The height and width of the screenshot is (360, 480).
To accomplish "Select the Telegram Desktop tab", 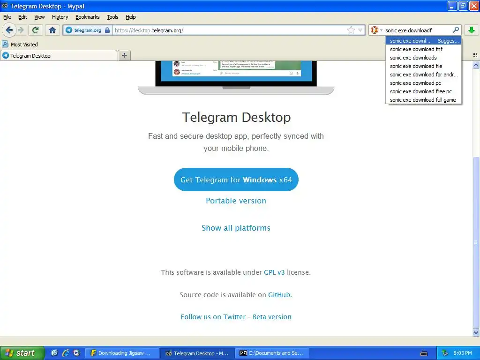I will click(x=59, y=55).
